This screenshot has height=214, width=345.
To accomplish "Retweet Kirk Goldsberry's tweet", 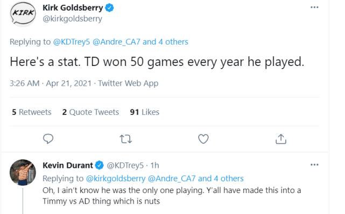I will [125, 139].
